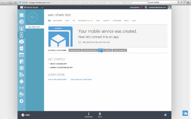Open SQL Databases DB icon in sidebar
The image size is (191, 119).
point(21,48)
